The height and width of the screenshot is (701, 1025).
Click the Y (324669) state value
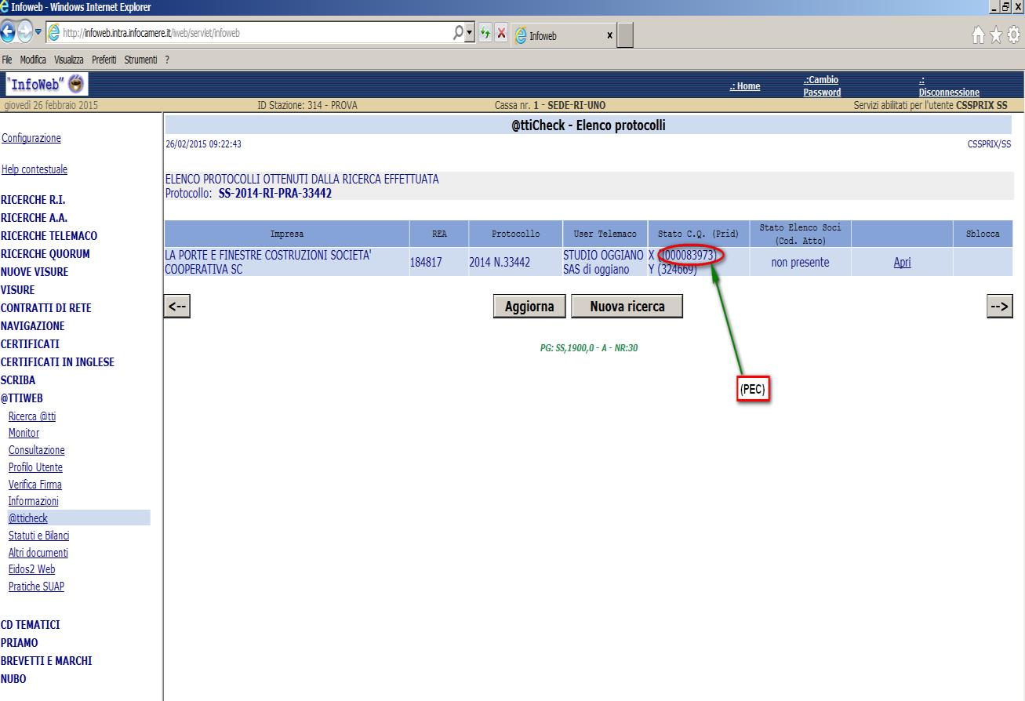pos(673,271)
